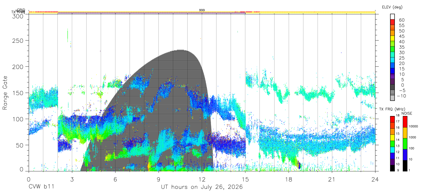
Task: Click the x-axis hour label "21"
Action: tap(332, 179)
